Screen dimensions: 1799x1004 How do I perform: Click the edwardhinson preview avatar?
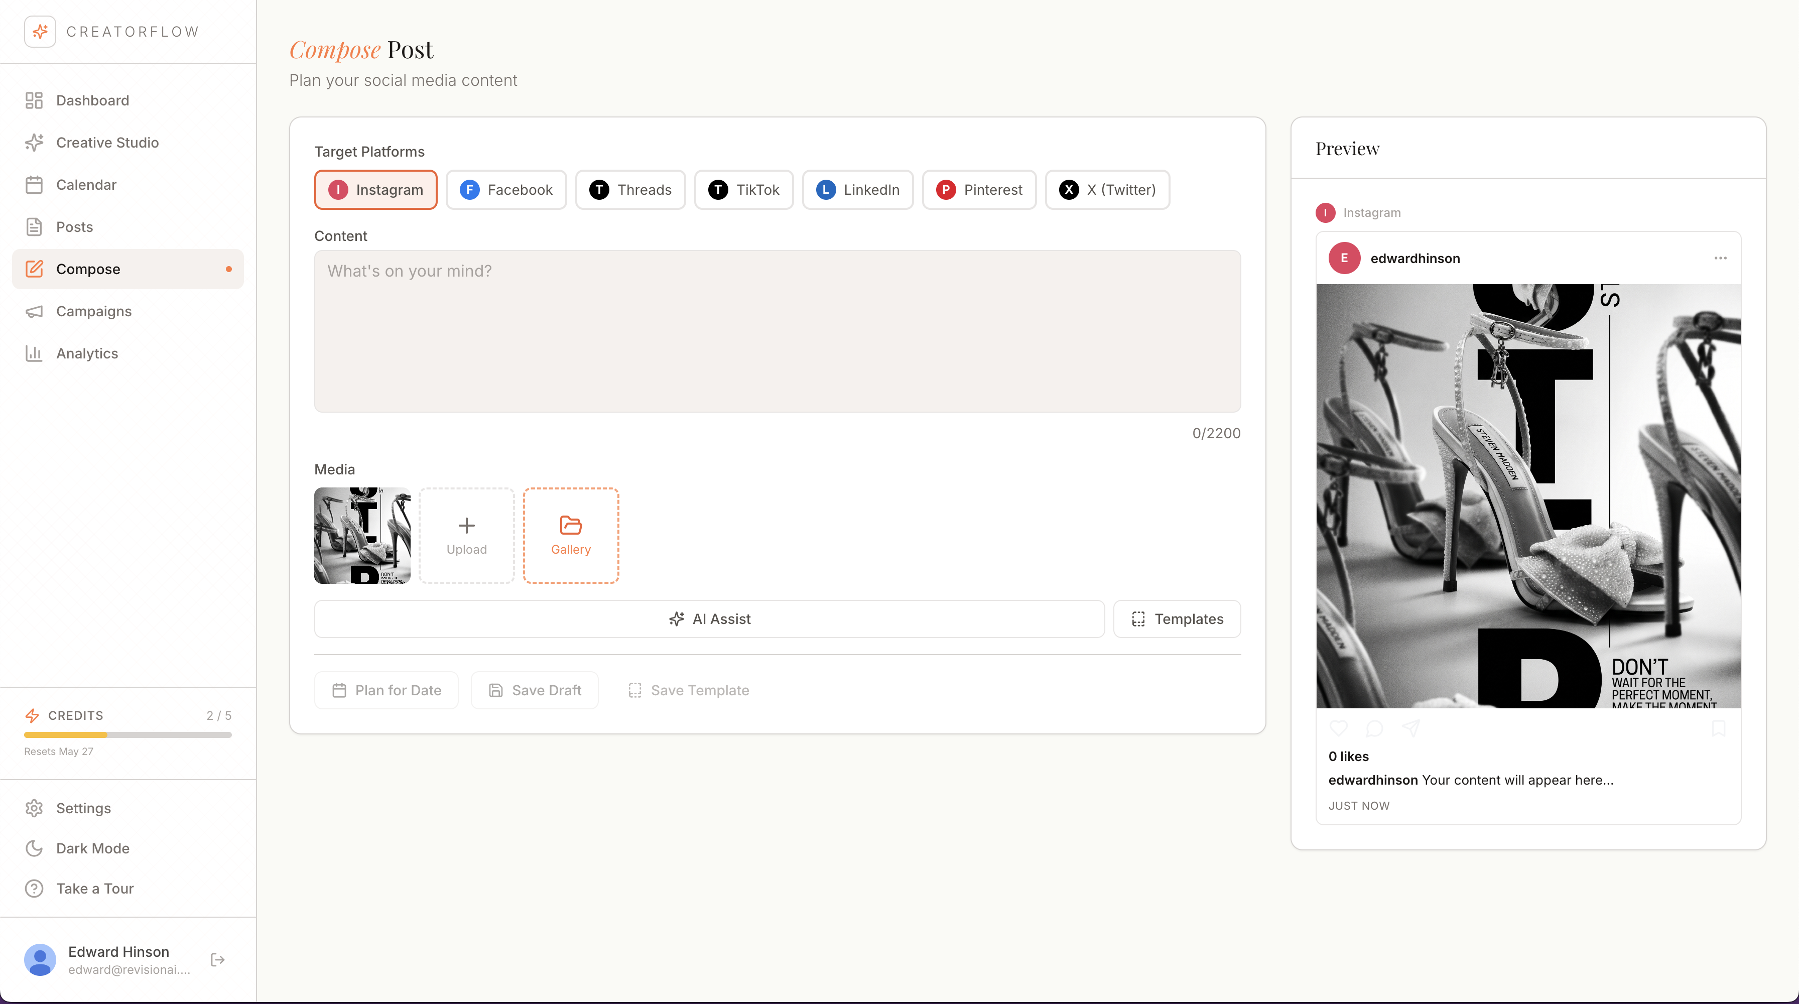1344,259
